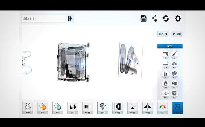Image resolution: width=205 pixels, height=127 pixels.
Task: Toggle organic material O filter
Action: pos(43,108)
